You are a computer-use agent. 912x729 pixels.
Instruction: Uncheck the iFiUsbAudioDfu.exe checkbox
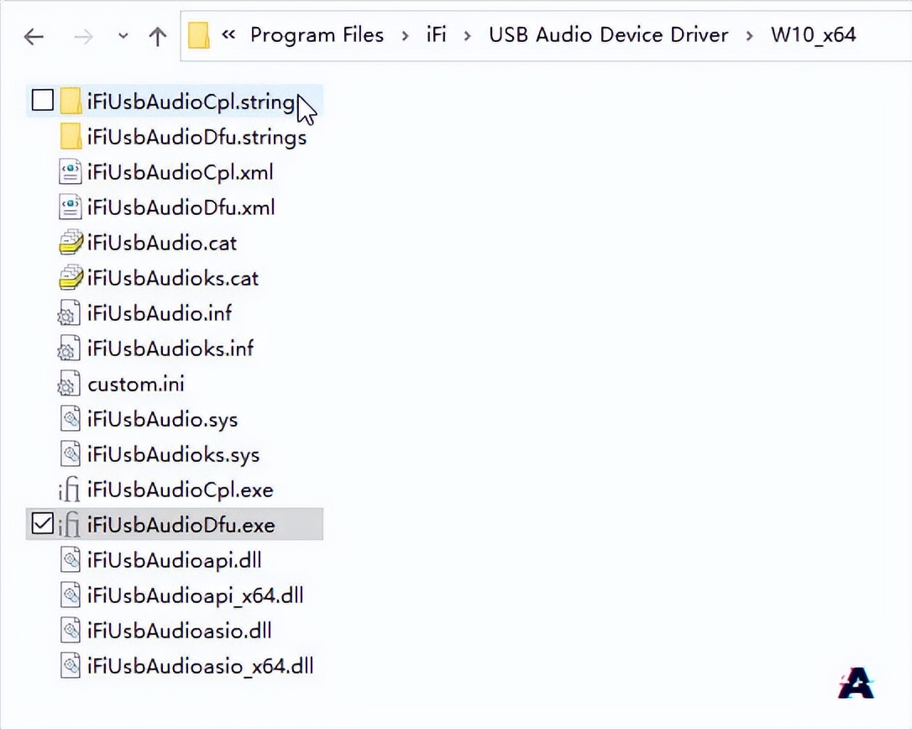(x=43, y=523)
